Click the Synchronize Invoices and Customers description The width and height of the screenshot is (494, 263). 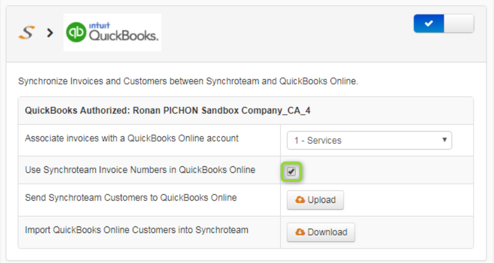pyautogui.click(x=188, y=81)
